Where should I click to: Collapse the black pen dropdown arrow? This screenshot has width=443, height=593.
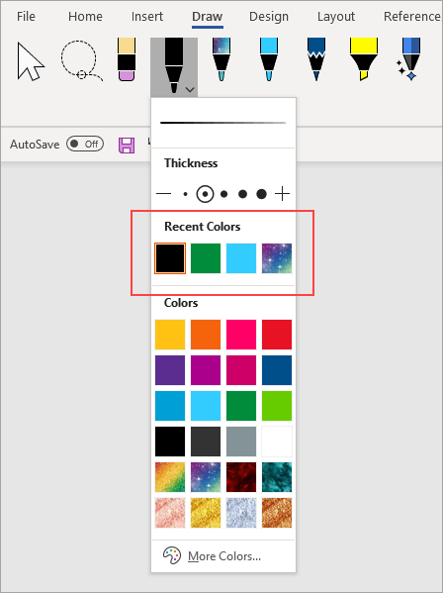click(x=190, y=90)
